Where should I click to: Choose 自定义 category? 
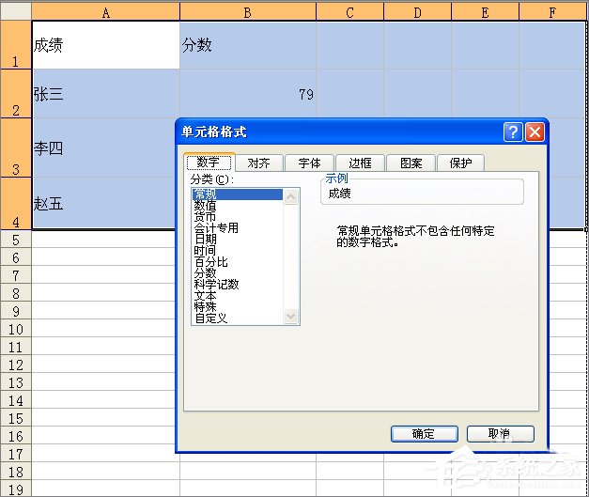238,318
